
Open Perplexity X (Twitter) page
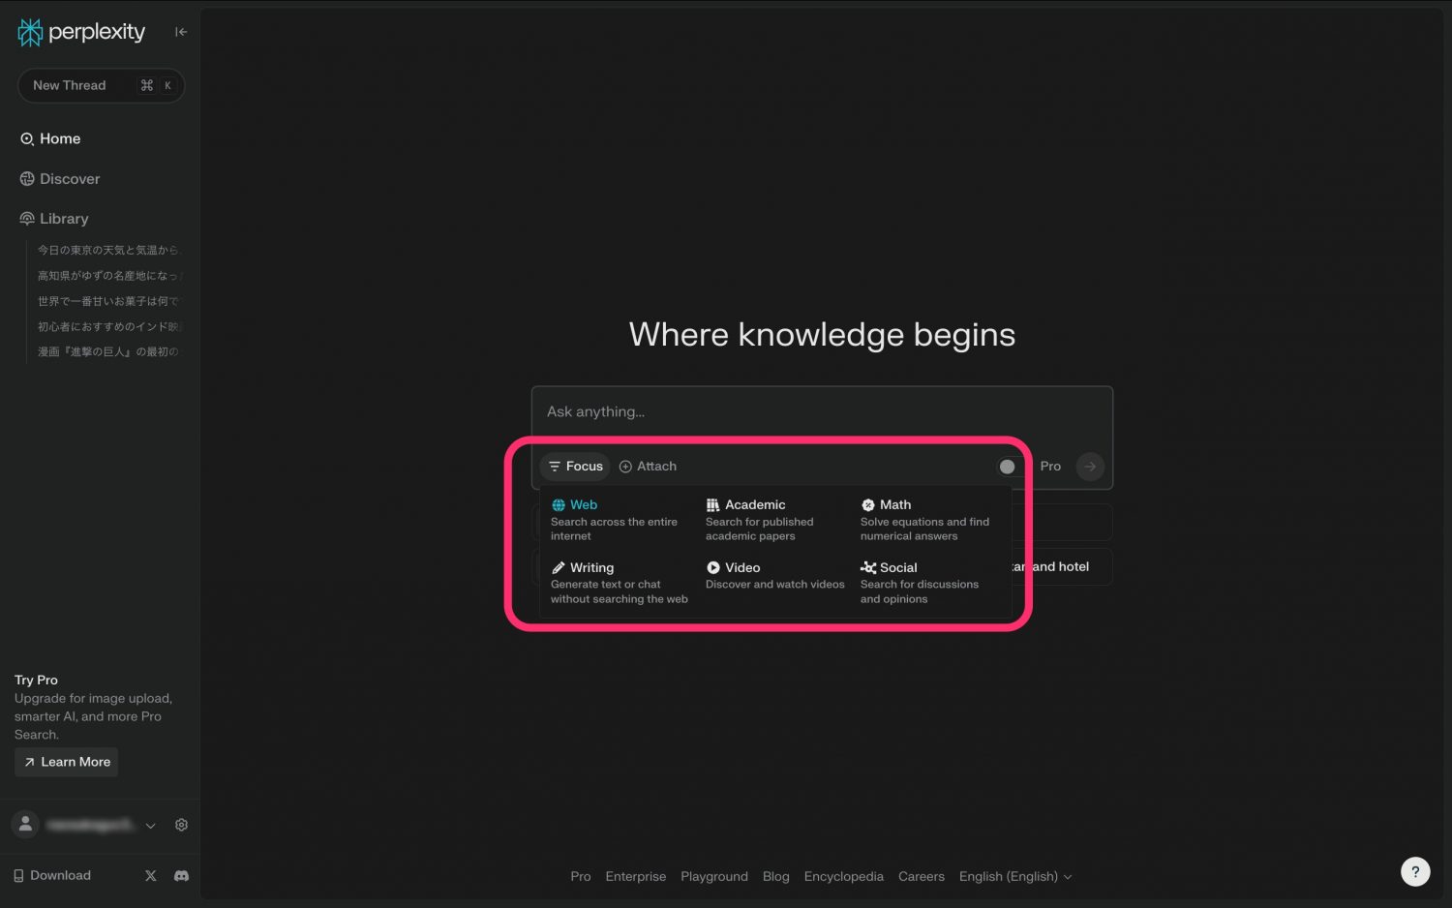151,875
